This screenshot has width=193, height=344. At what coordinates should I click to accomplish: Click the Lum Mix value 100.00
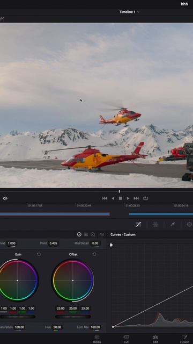95,327
